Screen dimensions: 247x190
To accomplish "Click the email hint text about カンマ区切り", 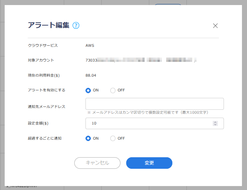I will tap(147, 113).
